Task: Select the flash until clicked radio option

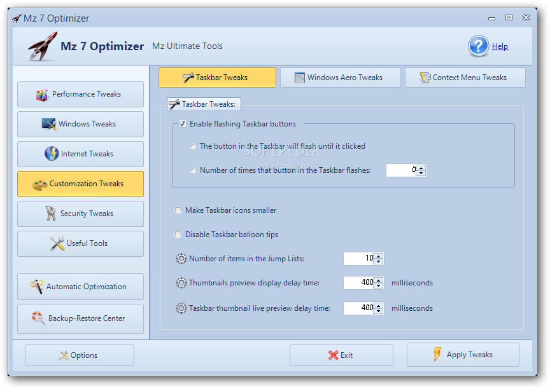Action: point(193,146)
